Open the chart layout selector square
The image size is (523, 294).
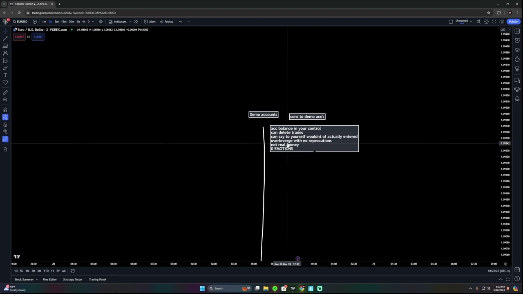click(x=451, y=22)
